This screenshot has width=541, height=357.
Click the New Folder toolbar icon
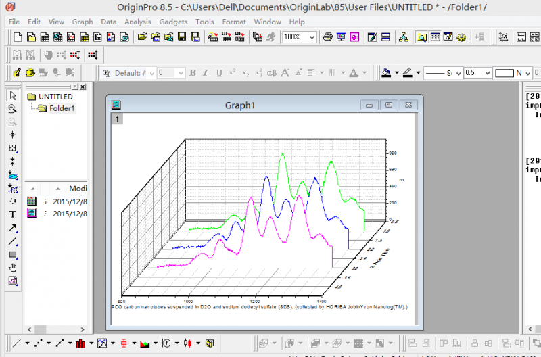point(31,37)
